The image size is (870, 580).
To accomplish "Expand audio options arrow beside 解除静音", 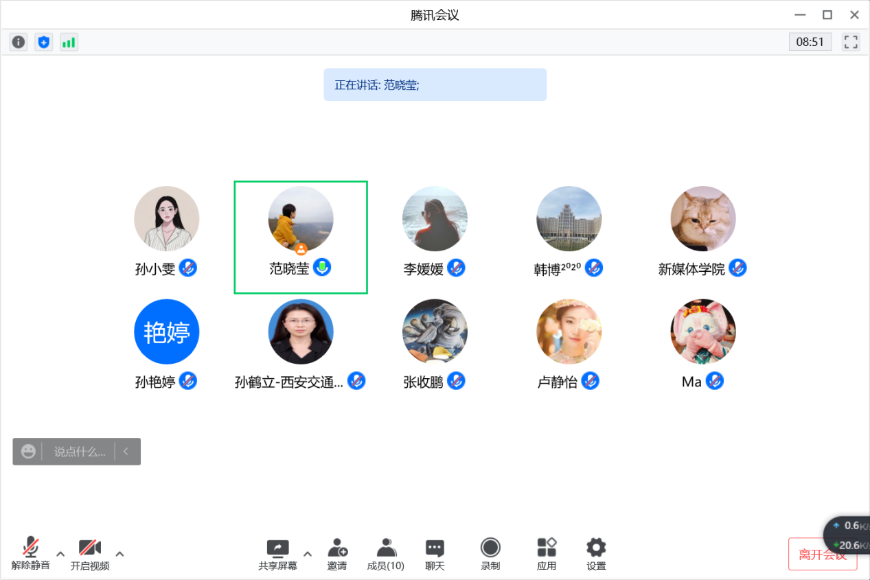I will coord(60,554).
